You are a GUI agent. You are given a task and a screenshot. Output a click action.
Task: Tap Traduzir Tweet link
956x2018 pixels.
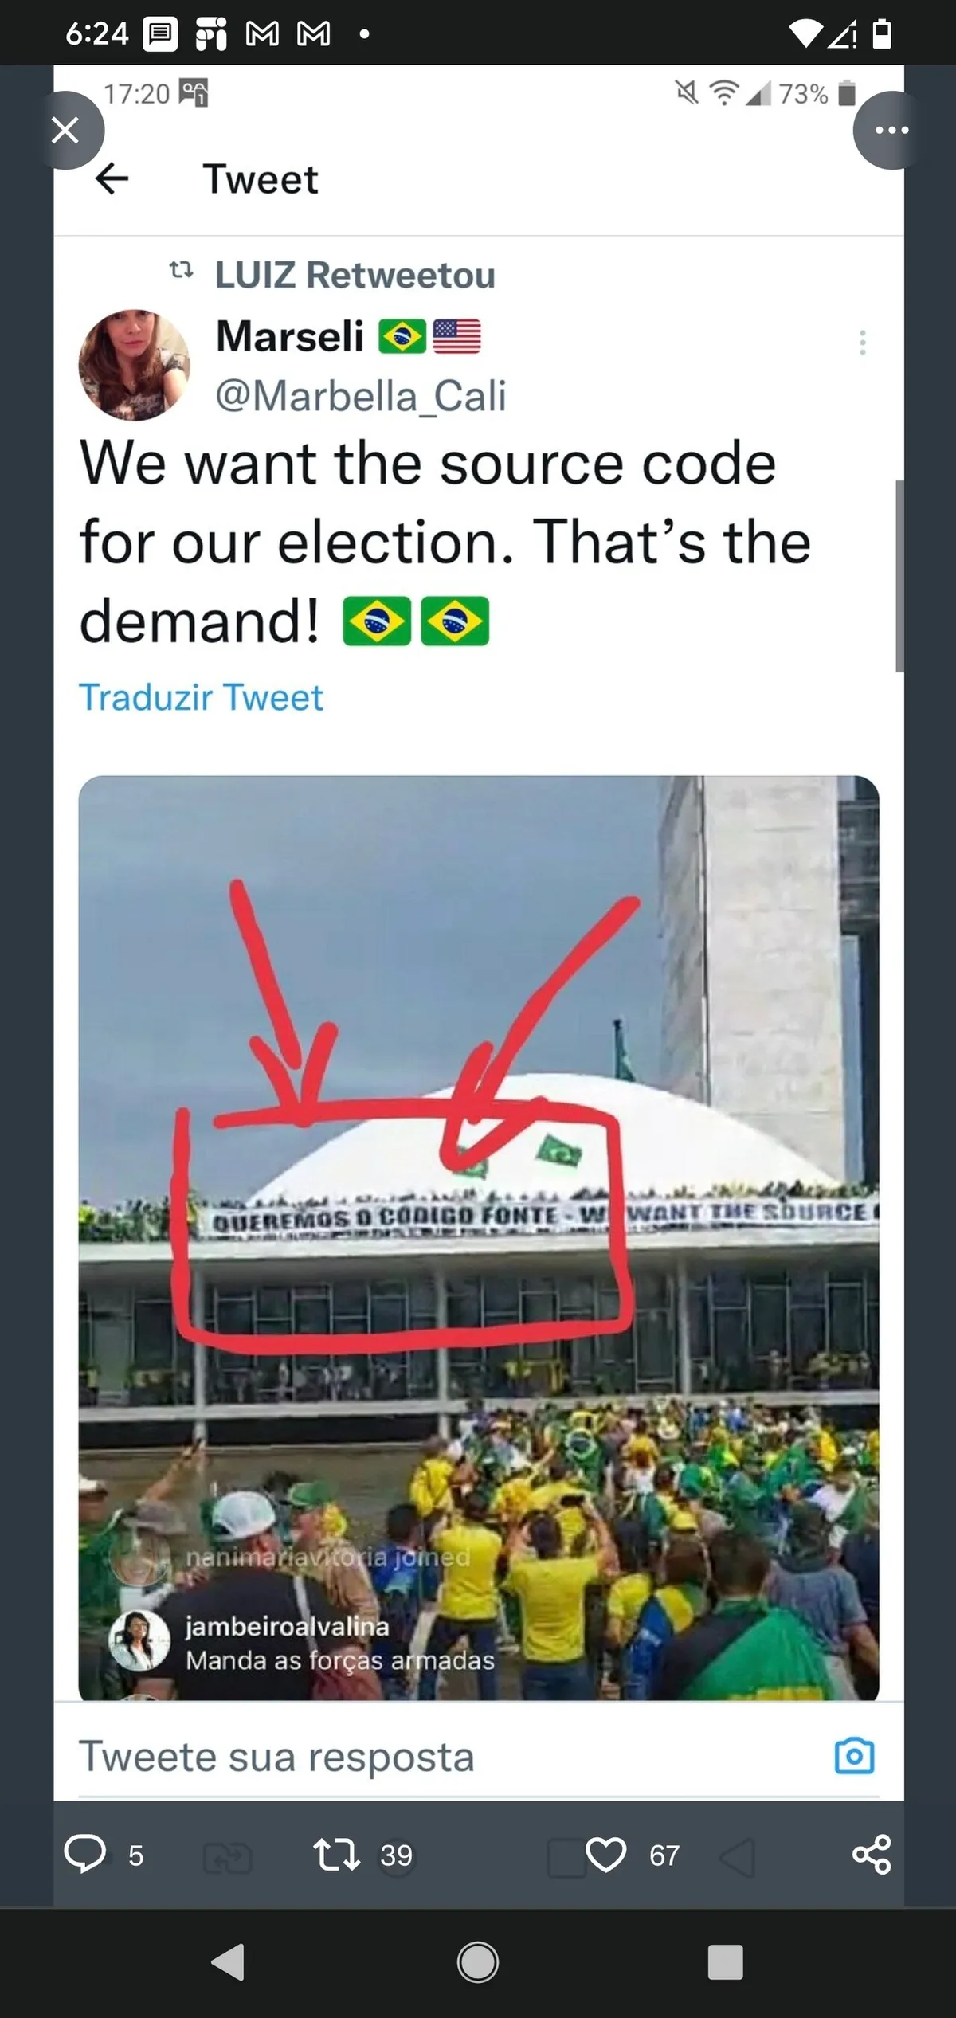[x=201, y=697]
